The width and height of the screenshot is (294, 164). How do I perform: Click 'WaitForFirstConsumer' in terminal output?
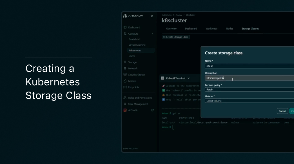tap(266, 123)
